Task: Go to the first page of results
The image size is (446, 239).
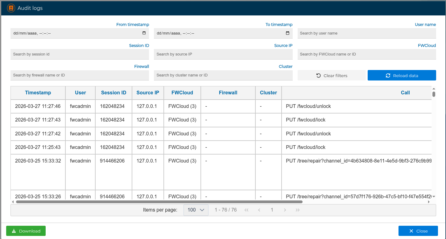Action: (x=246, y=210)
